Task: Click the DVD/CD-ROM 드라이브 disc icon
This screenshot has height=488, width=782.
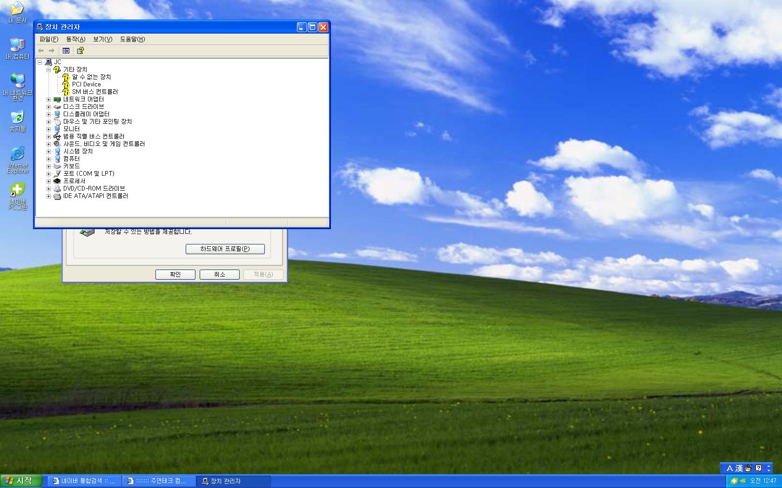Action: click(x=57, y=189)
